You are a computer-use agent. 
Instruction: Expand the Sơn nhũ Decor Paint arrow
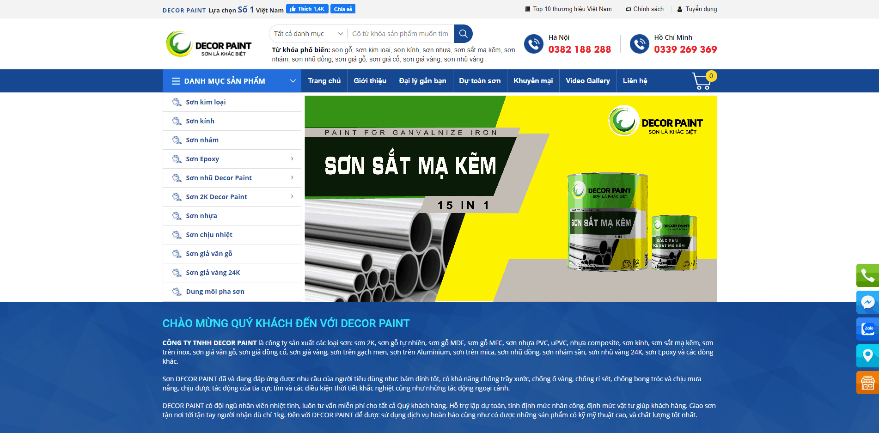(292, 178)
